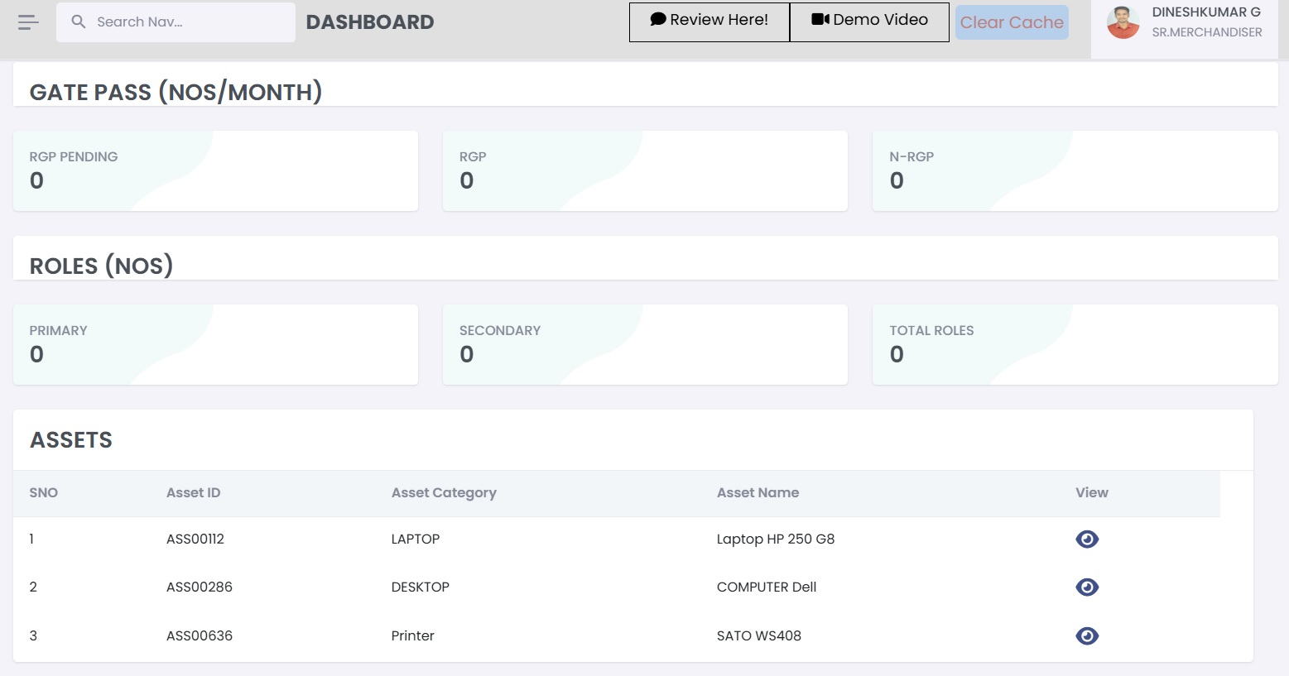View details for SATO WS408 printer
The width and height of the screenshot is (1289, 676).
click(x=1086, y=636)
